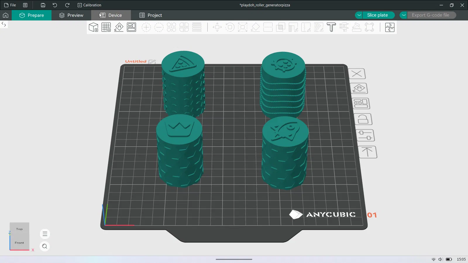Select the cylinder model with the fish emblem
The width and height of the screenshot is (468, 263).
(285, 153)
